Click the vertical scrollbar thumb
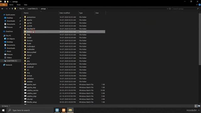Image resolution: width=201 pixels, height=113 pixels. coord(200,39)
